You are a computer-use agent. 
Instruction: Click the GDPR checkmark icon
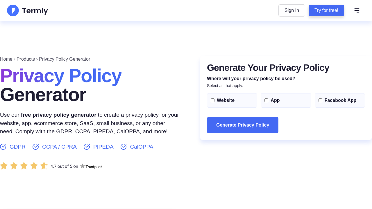[x=3, y=147]
